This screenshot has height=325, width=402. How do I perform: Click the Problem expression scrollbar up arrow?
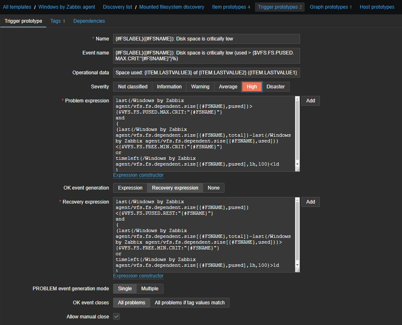pos(298,99)
